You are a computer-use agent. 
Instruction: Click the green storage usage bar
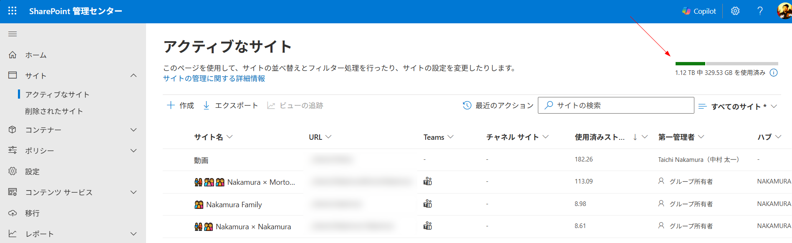(x=690, y=64)
